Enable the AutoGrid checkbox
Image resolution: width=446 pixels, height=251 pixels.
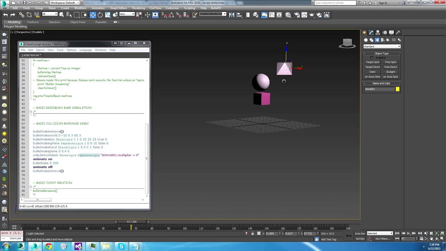[x=372, y=58]
